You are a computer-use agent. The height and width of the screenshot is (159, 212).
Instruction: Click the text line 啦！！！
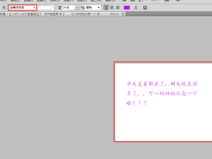[136, 103]
